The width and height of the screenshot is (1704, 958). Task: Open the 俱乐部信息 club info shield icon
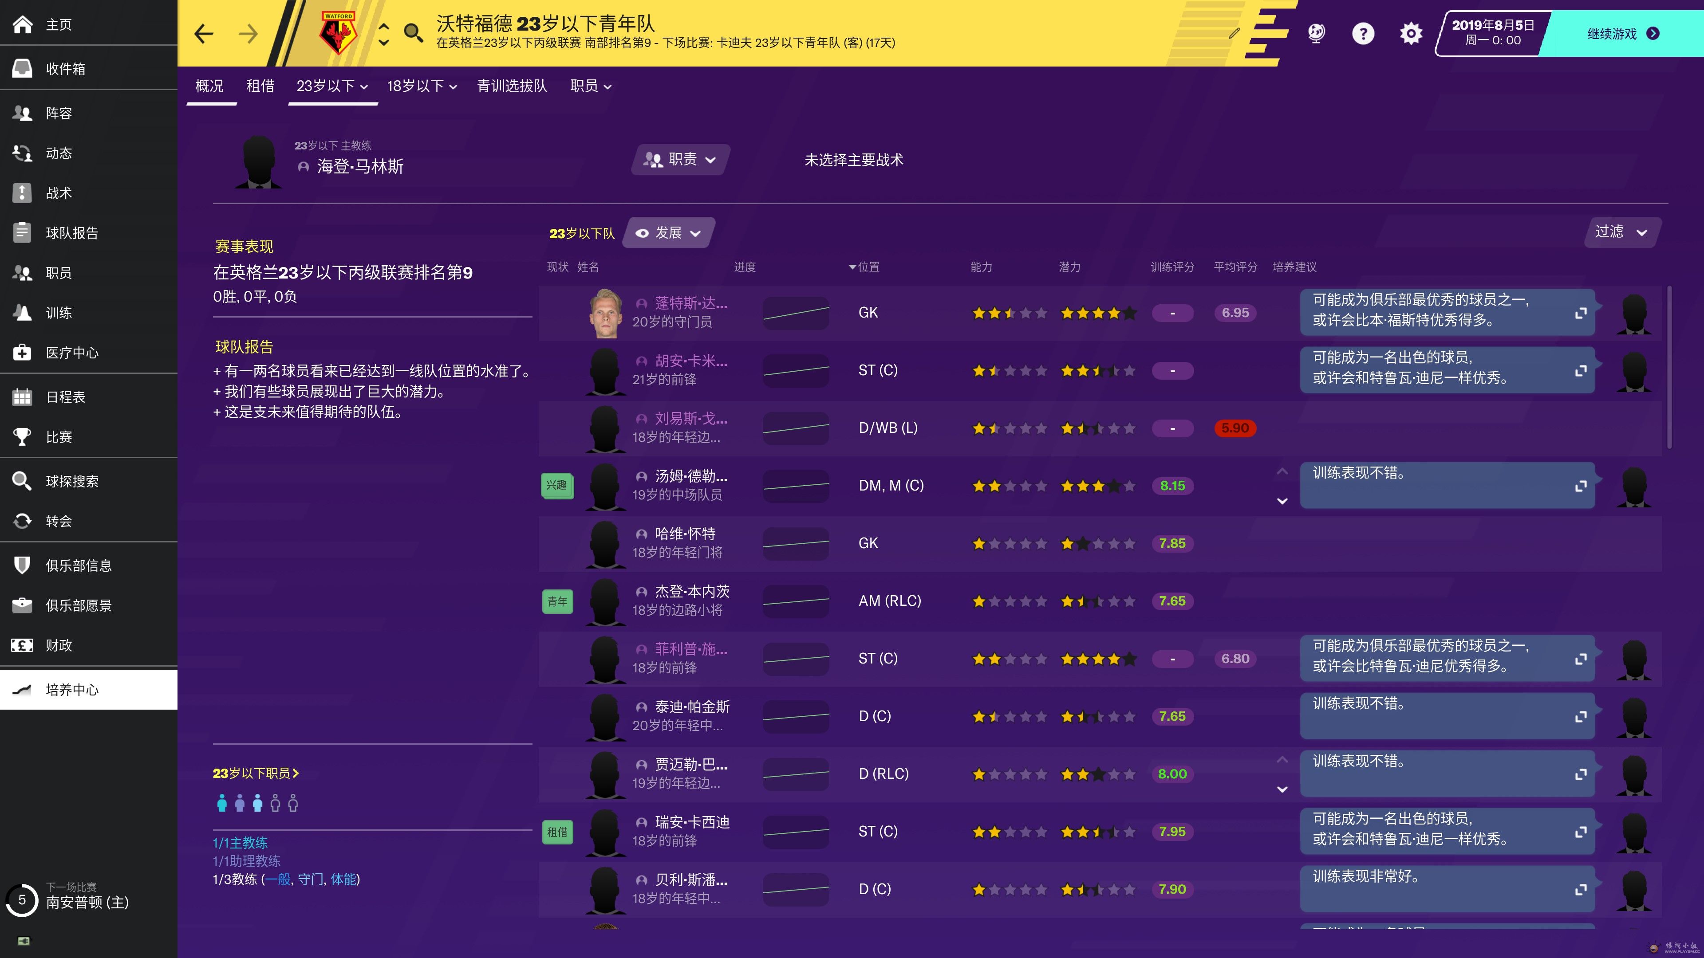[22, 565]
